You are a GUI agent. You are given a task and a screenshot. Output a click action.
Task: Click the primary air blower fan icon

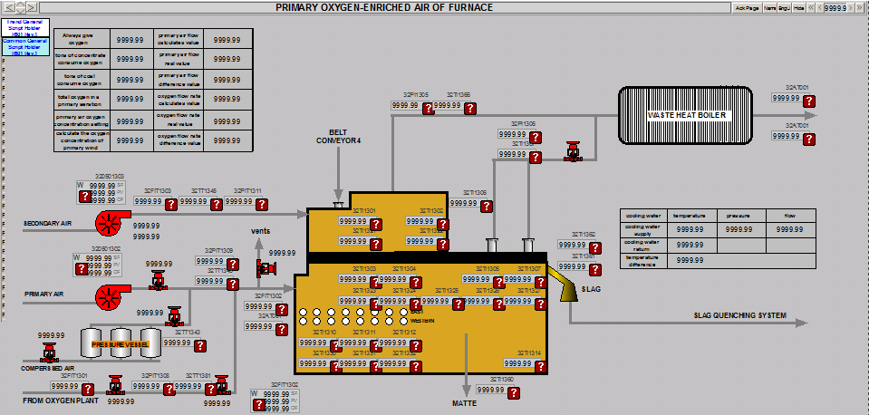click(111, 294)
